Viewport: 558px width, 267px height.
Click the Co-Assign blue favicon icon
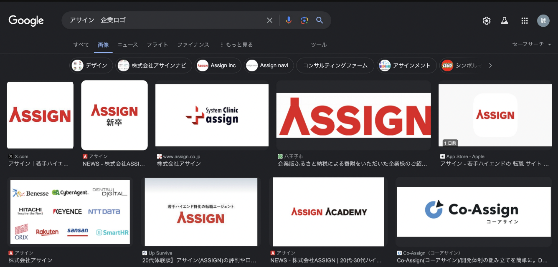click(399, 253)
